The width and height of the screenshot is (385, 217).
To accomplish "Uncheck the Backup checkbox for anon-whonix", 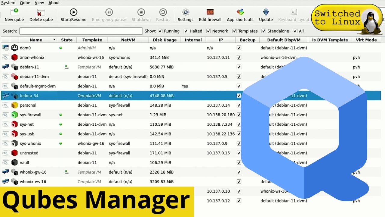I will pyautogui.click(x=239, y=57).
